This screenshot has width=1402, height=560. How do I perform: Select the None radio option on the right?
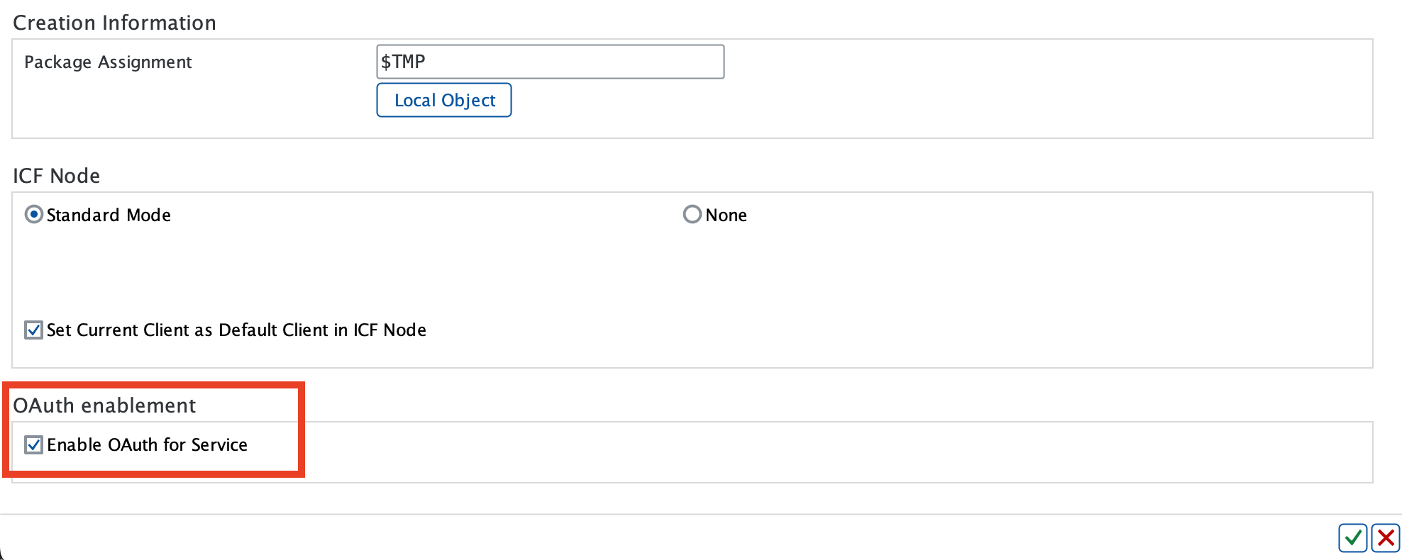(692, 214)
